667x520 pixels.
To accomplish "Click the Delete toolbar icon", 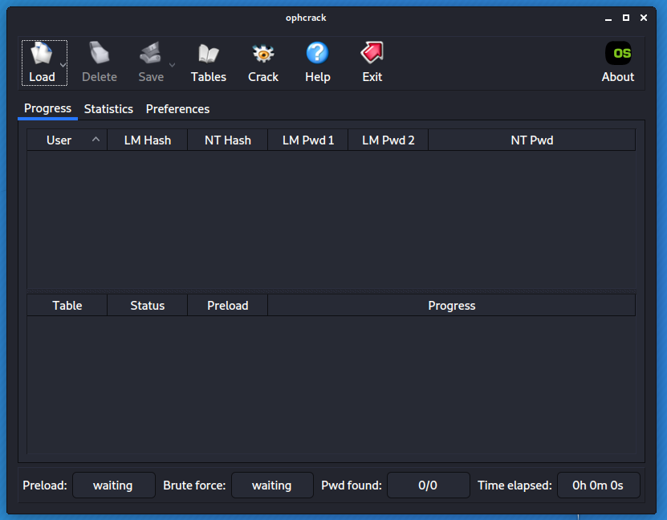I will (x=100, y=55).
